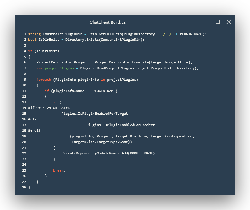
Task: Click 'foreach' keyword on line 9
Action: point(44,80)
